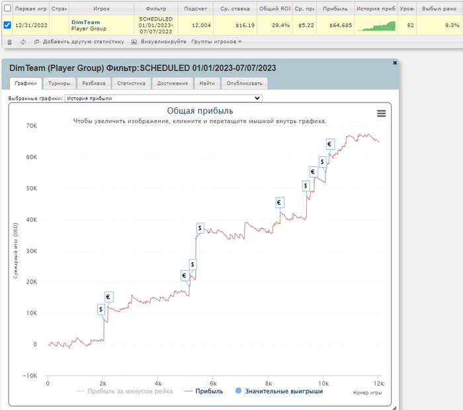Sort by Общий ROI column header
463x410 pixels.
pyautogui.click(x=274, y=9)
